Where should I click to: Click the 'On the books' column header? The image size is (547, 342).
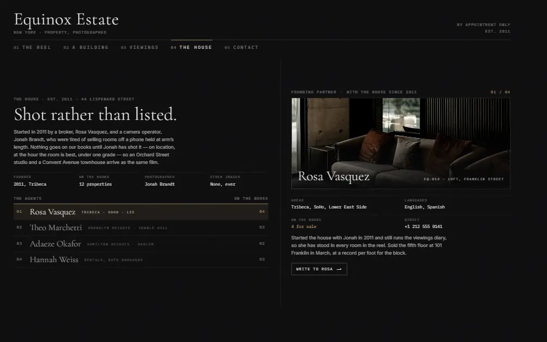coord(251,199)
